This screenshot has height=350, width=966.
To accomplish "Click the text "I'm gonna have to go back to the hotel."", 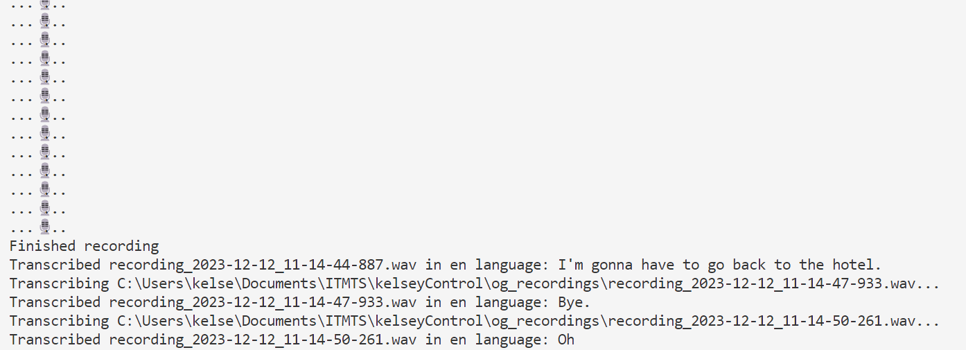I will tap(719, 265).
